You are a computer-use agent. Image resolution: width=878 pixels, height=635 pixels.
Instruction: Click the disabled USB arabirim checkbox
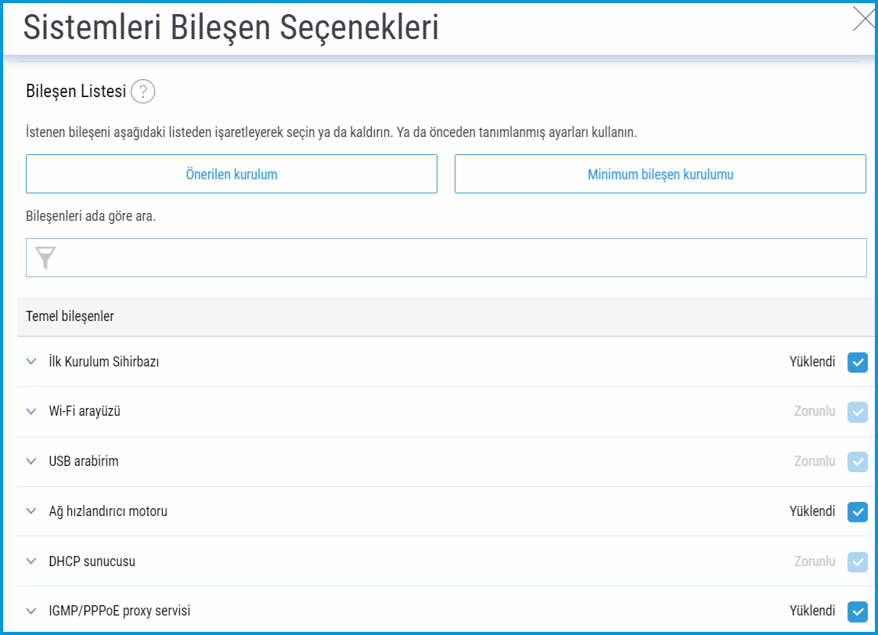click(858, 461)
